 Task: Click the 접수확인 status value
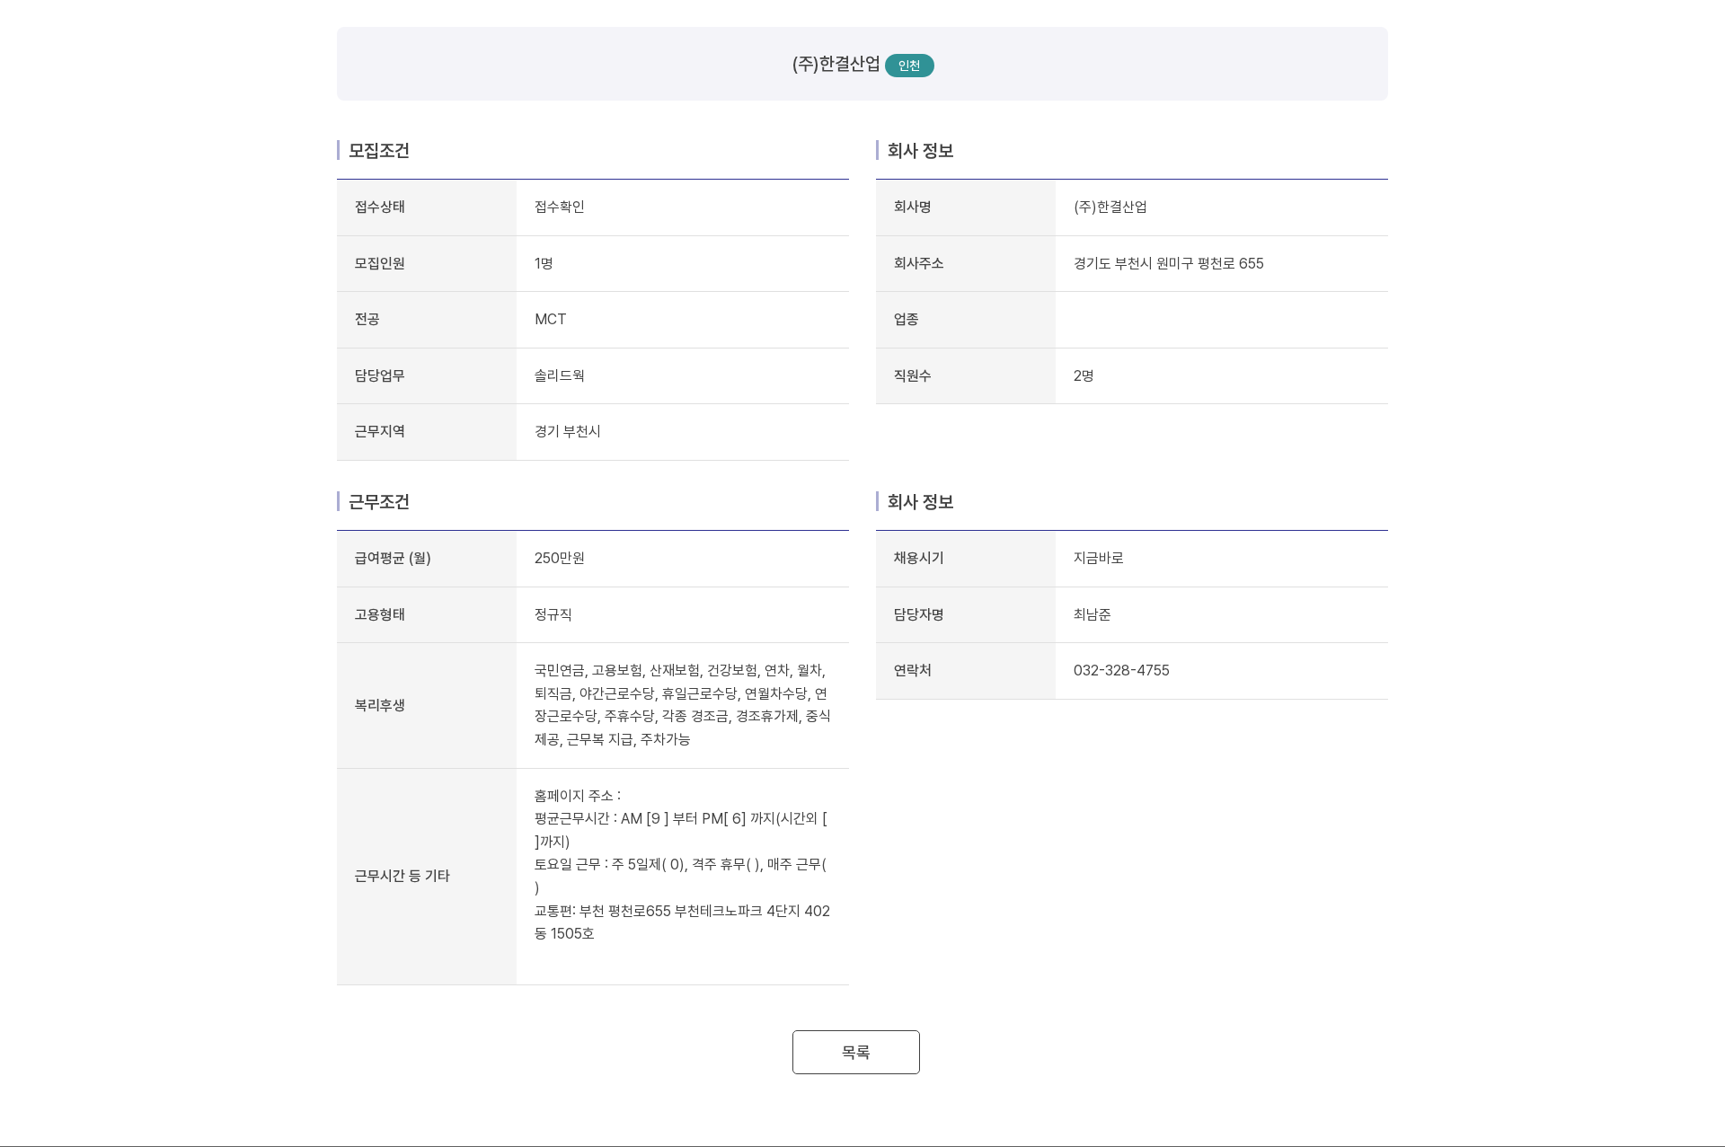click(560, 207)
